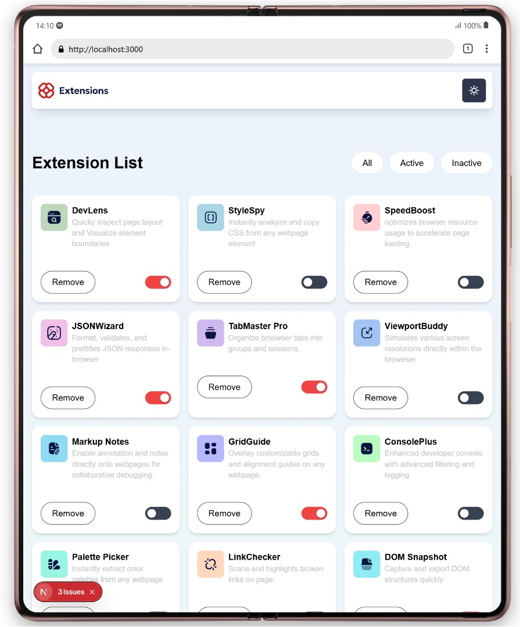520x627 pixels.
Task: Remove the GridGuide extension
Action: click(224, 513)
